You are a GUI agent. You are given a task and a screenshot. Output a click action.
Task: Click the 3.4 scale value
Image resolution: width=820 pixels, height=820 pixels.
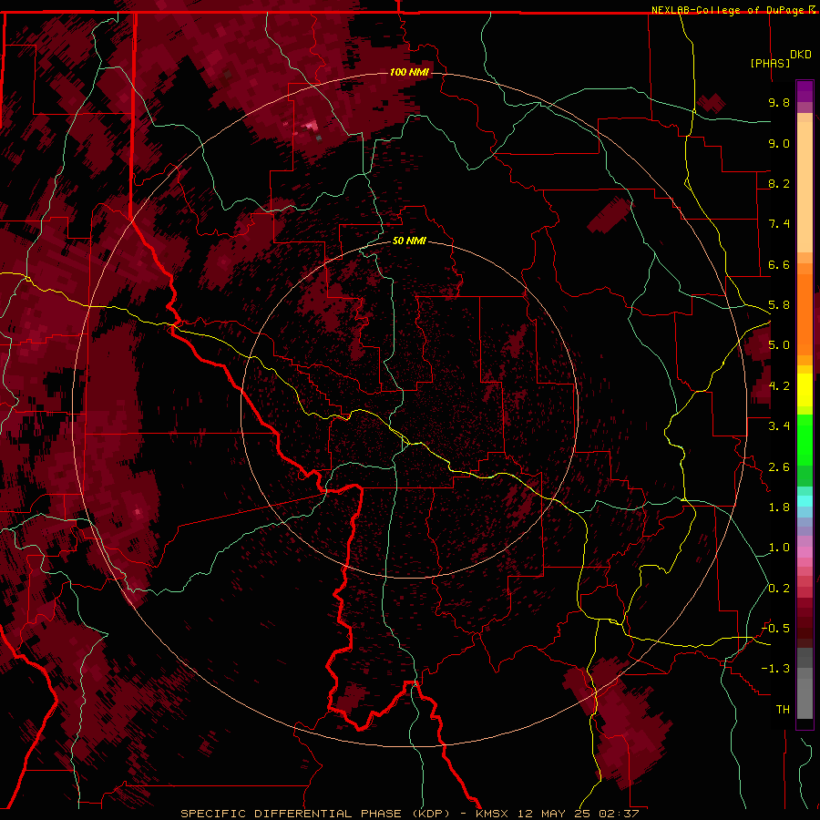779,426
